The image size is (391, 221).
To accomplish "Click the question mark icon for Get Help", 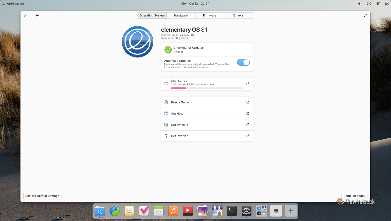I will pyautogui.click(x=166, y=114).
